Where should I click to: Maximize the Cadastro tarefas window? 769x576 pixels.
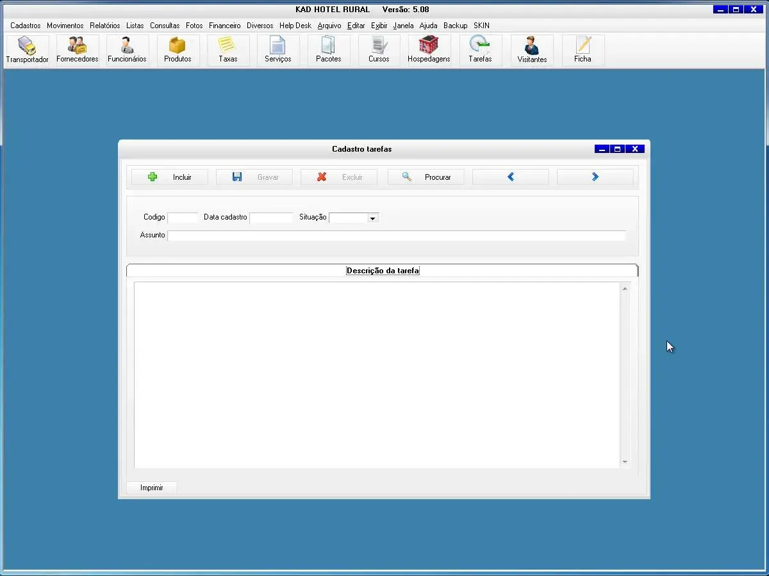pos(618,149)
